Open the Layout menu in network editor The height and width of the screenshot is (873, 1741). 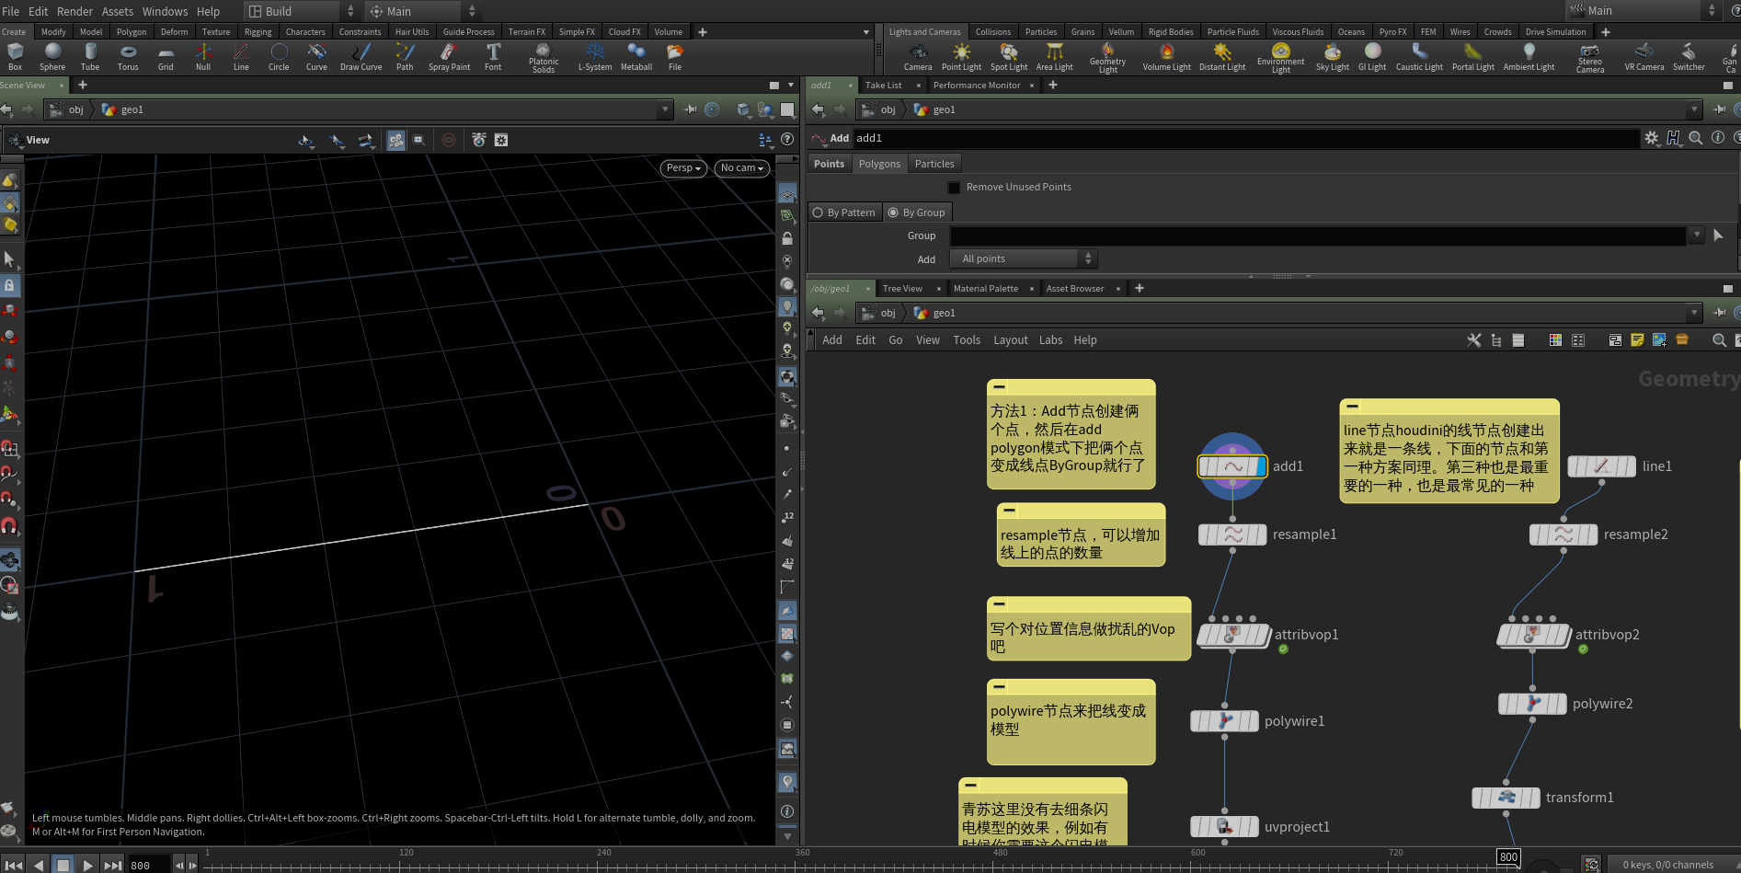1010,340
